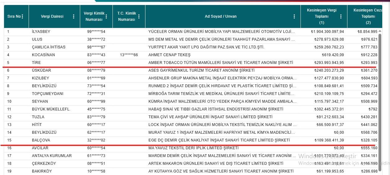Sort by the Vergi Dairesi column header
Screen dimensions: 390x175
(52, 16)
